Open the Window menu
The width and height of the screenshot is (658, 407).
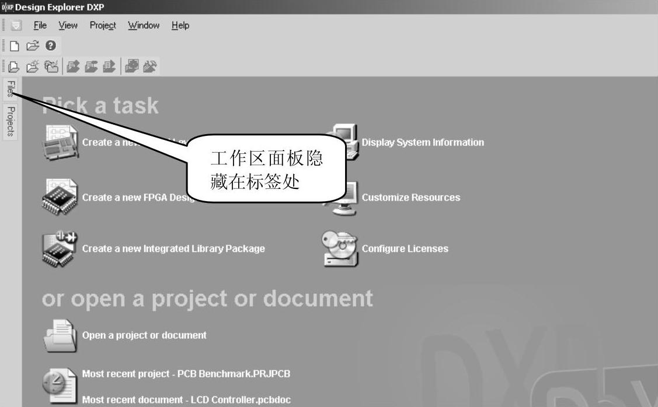144,26
